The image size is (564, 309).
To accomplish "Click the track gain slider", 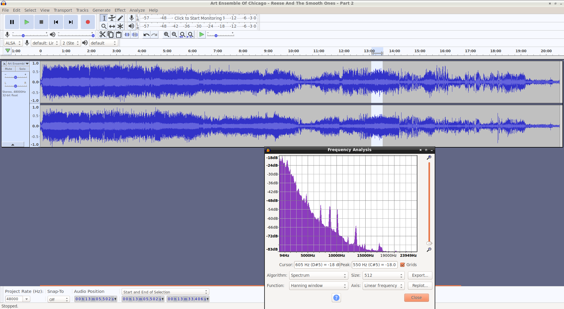I will click(16, 77).
